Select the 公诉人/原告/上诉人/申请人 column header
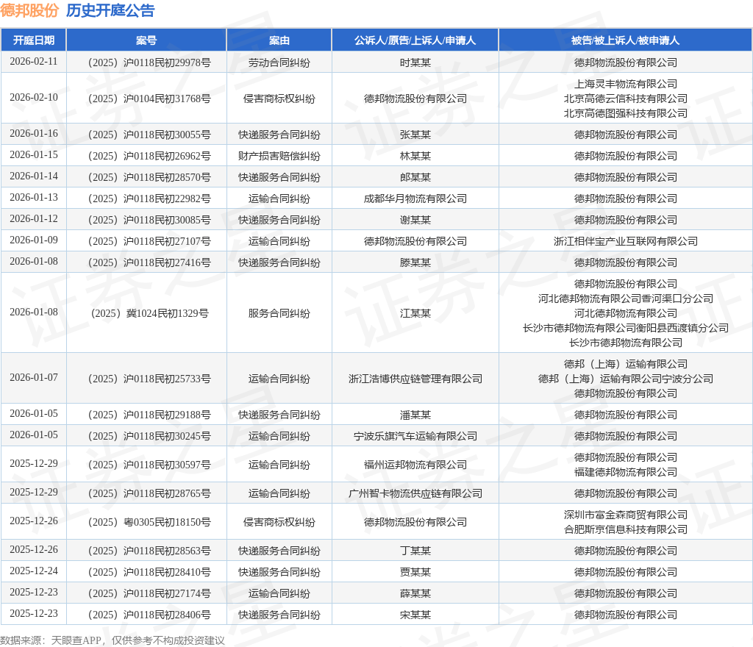The height and width of the screenshot is (647, 753). tap(415, 40)
